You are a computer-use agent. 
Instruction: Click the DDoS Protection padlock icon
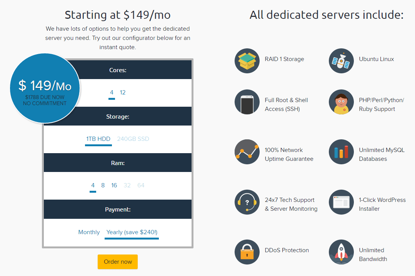click(247, 252)
